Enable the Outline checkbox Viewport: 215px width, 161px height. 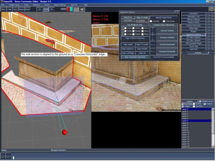[194, 104]
